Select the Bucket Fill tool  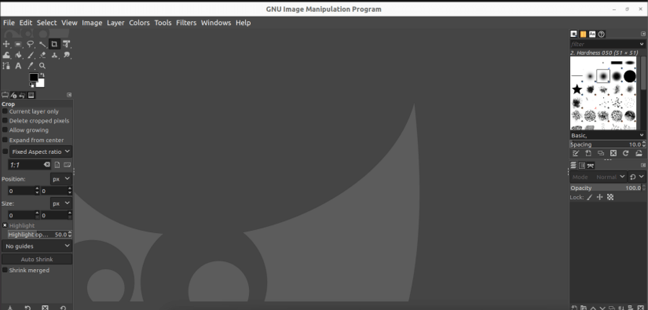[18, 55]
